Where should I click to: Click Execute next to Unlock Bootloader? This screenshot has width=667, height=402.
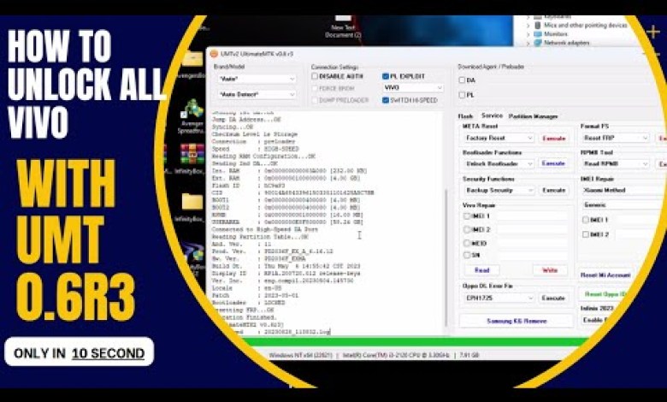(554, 163)
